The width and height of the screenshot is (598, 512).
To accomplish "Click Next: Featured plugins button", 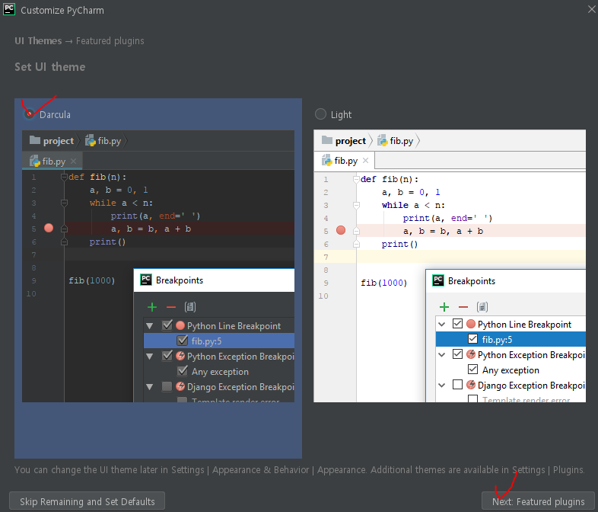I will (538, 501).
